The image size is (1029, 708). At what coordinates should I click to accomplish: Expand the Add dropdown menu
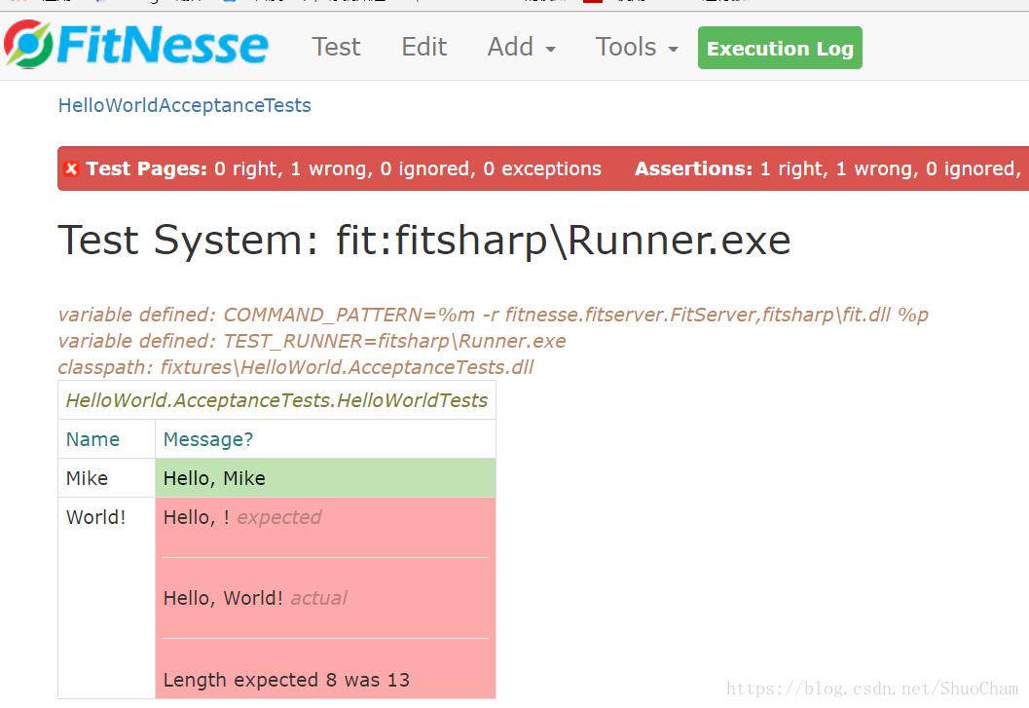521,48
